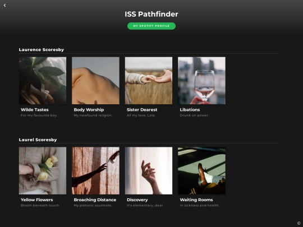Click 'My newfound religion.' caption

point(93,115)
